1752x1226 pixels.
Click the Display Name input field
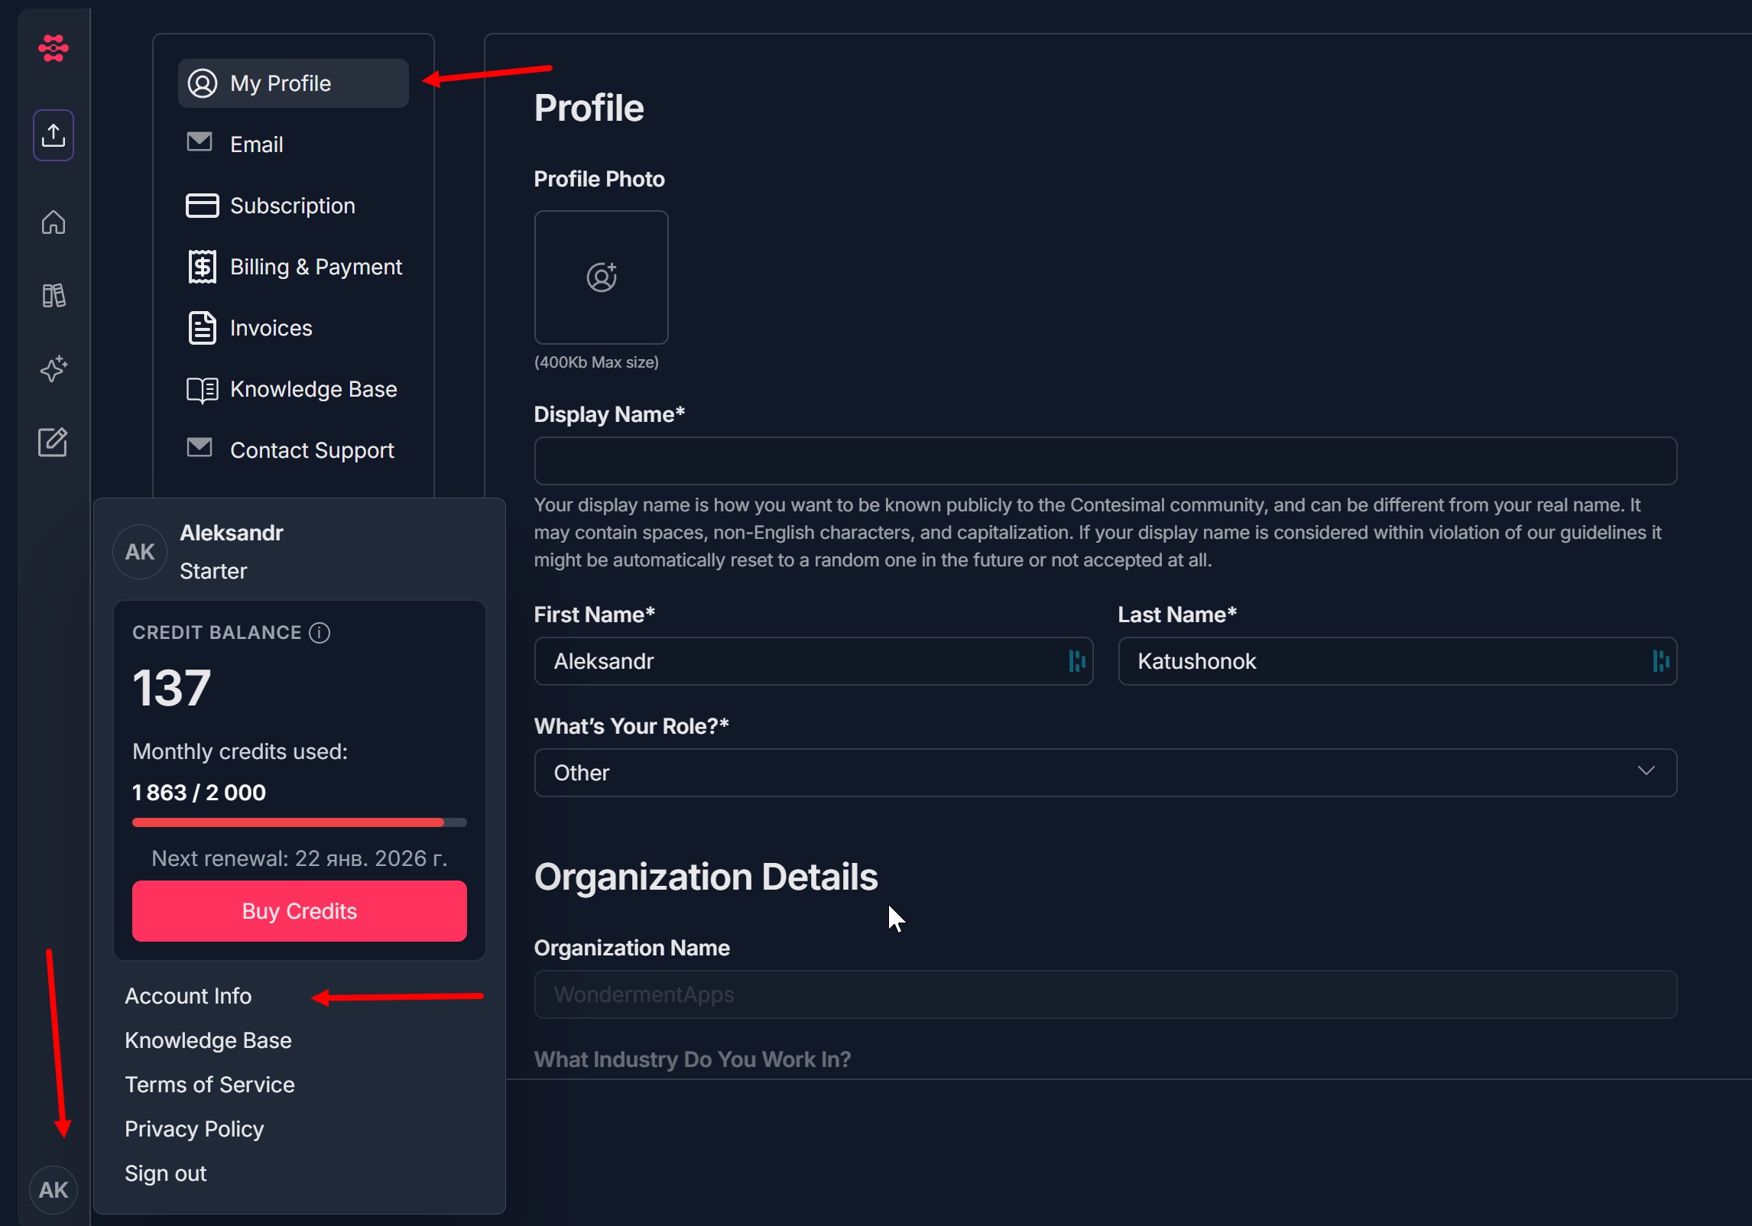1105,461
